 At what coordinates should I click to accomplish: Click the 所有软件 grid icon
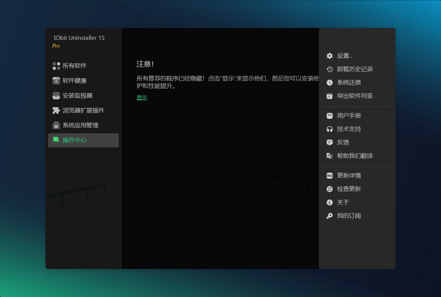(x=56, y=66)
